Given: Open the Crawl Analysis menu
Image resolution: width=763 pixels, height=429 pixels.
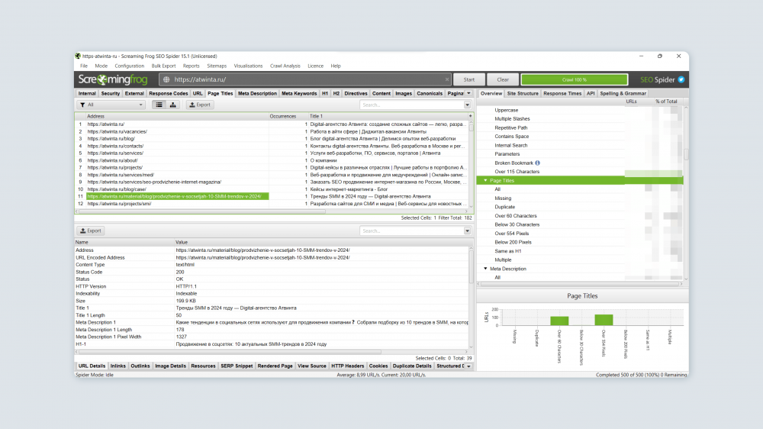Looking at the screenshot, I should tap(285, 66).
